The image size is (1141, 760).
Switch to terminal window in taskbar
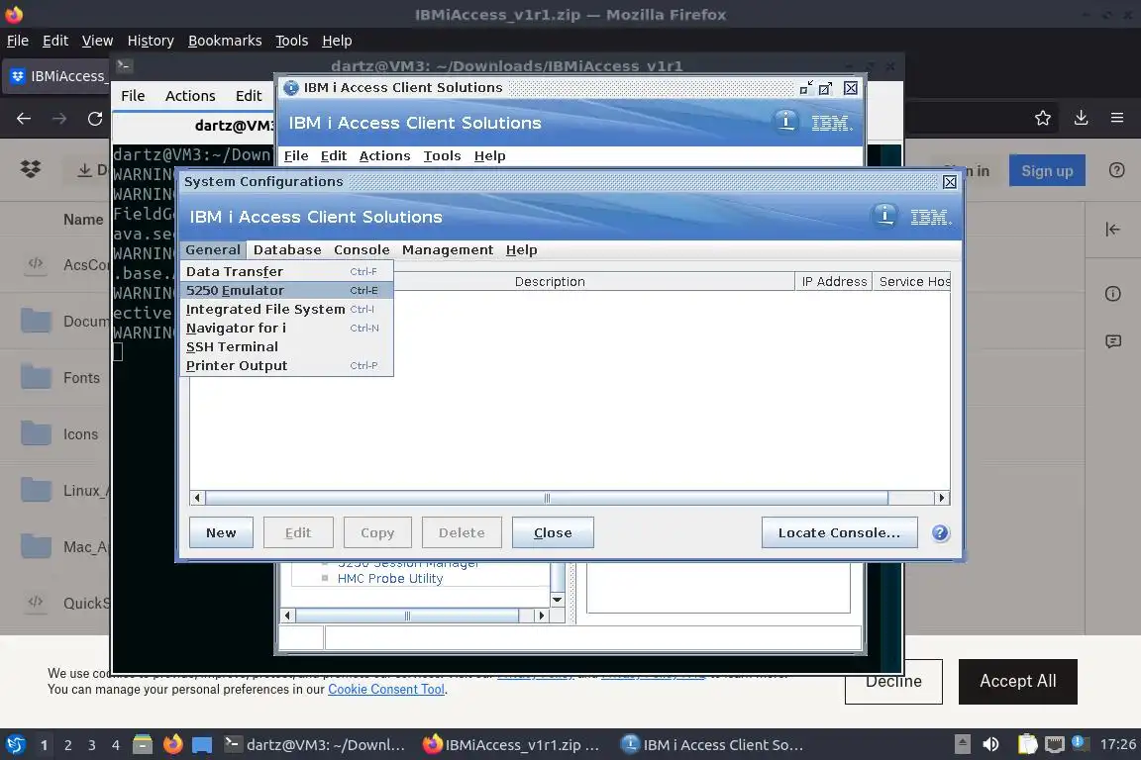tap(314, 745)
